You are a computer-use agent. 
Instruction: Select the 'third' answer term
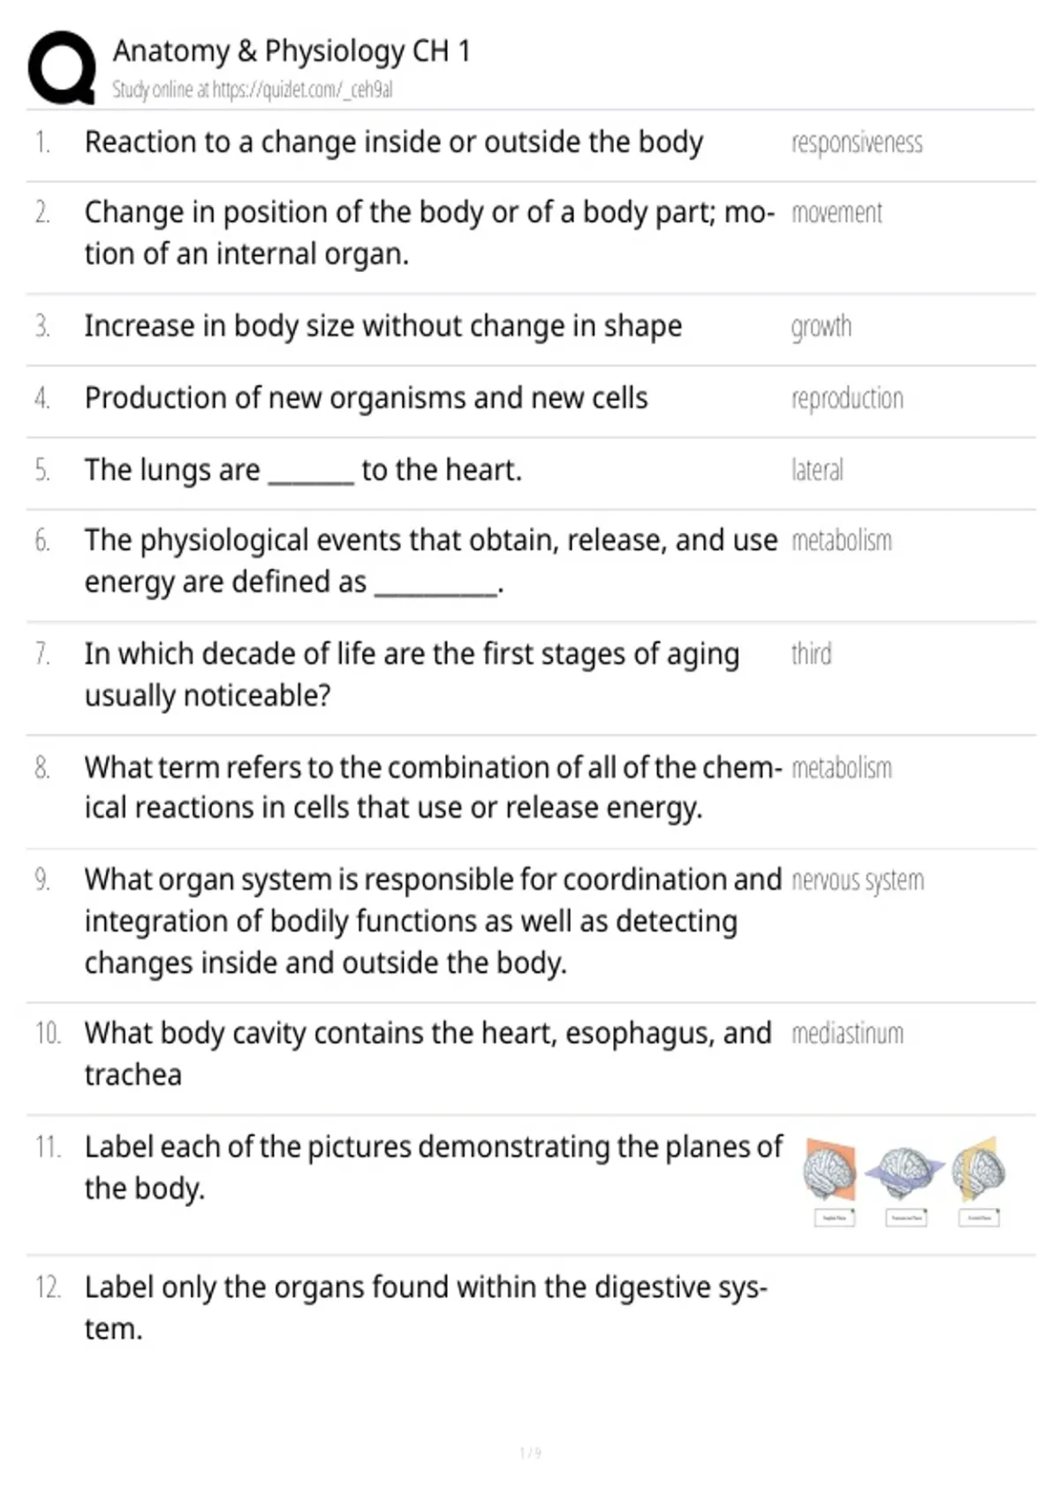click(811, 654)
